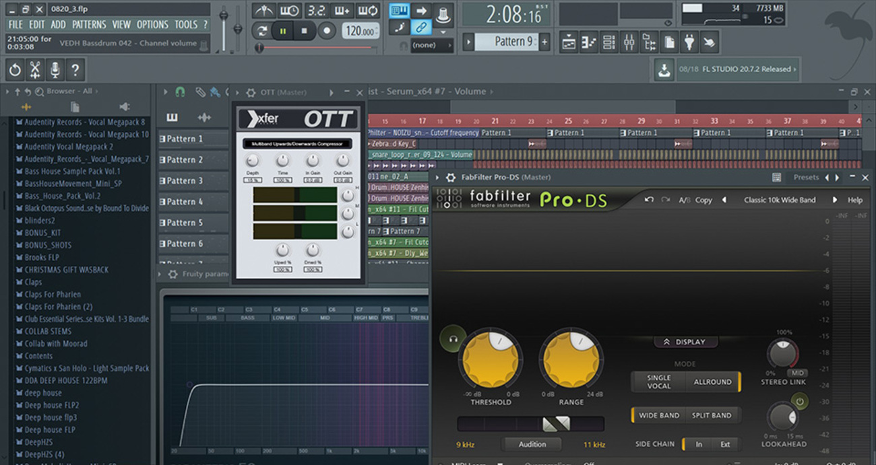The height and width of the screenshot is (465, 876).
Task: Open the plugin picker plug icon
Action: coord(689,42)
